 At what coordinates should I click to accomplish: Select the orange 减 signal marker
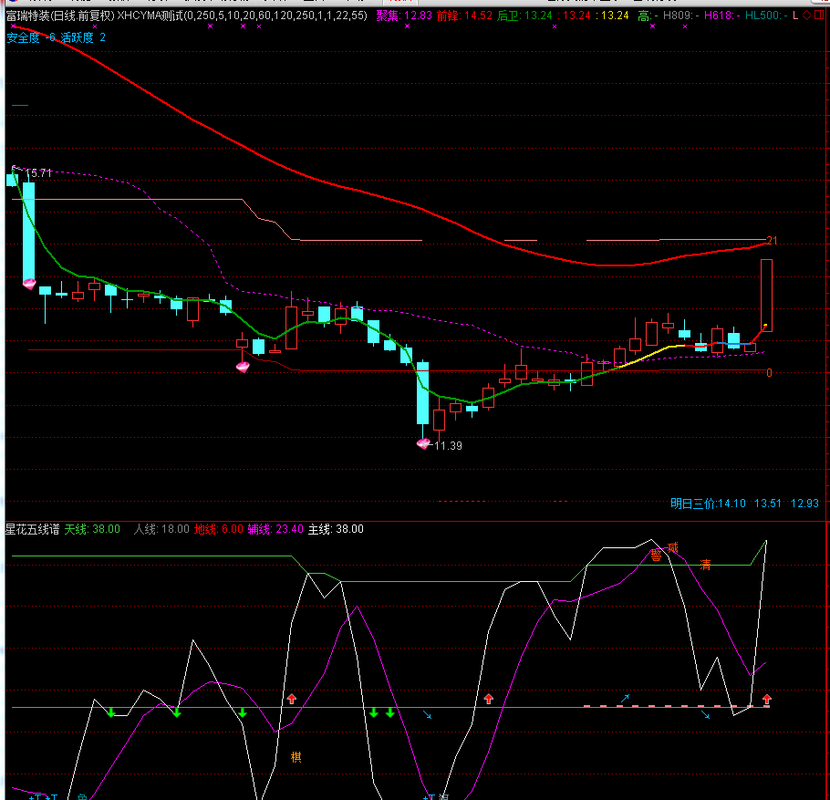click(673, 547)
